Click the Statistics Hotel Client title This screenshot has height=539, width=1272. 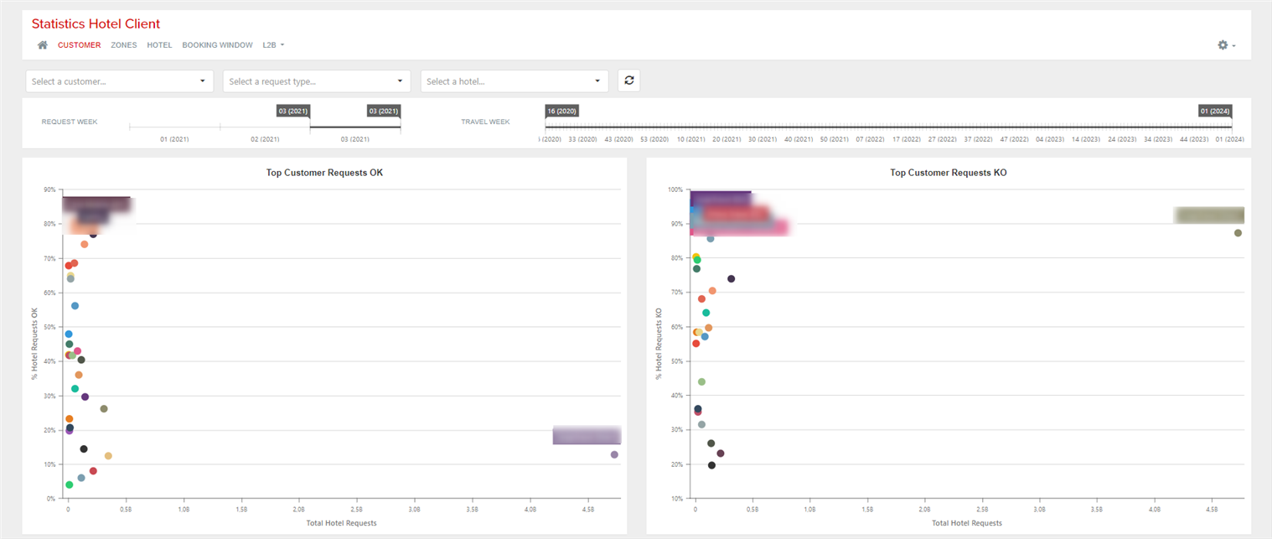pos(96,23)
